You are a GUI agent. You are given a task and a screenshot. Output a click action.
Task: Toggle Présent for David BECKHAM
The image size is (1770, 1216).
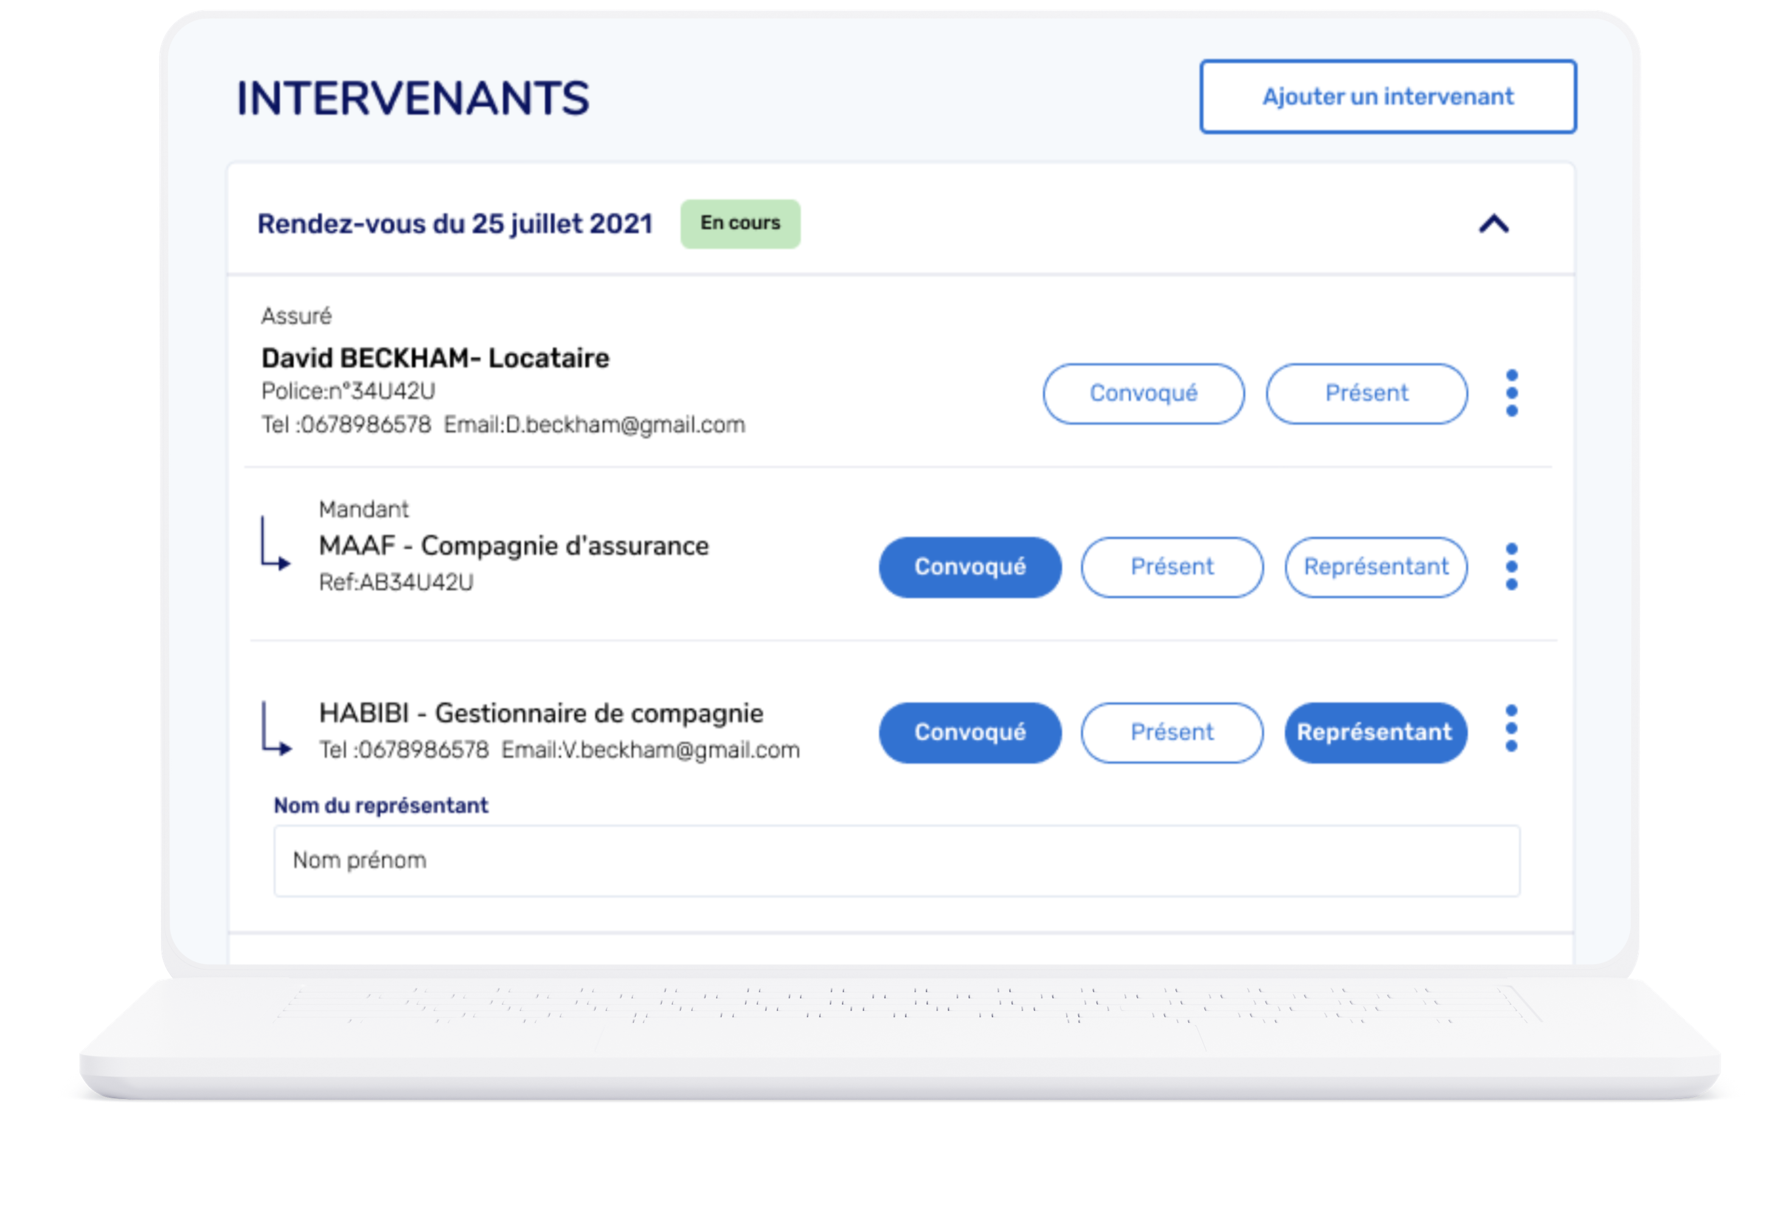click(1367, 393)
